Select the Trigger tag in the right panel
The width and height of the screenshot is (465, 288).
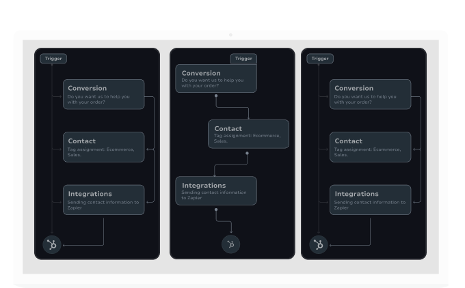click(x=320, y=59)
